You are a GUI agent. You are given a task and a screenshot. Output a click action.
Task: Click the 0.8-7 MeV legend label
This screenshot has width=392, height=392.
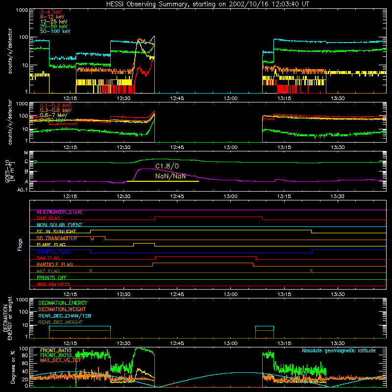pos(54,115)
